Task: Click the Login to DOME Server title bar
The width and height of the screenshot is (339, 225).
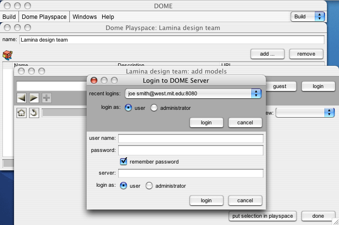Action: [176, 80]
